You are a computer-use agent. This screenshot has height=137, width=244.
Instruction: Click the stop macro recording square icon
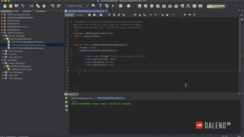[x=167, y=15]
